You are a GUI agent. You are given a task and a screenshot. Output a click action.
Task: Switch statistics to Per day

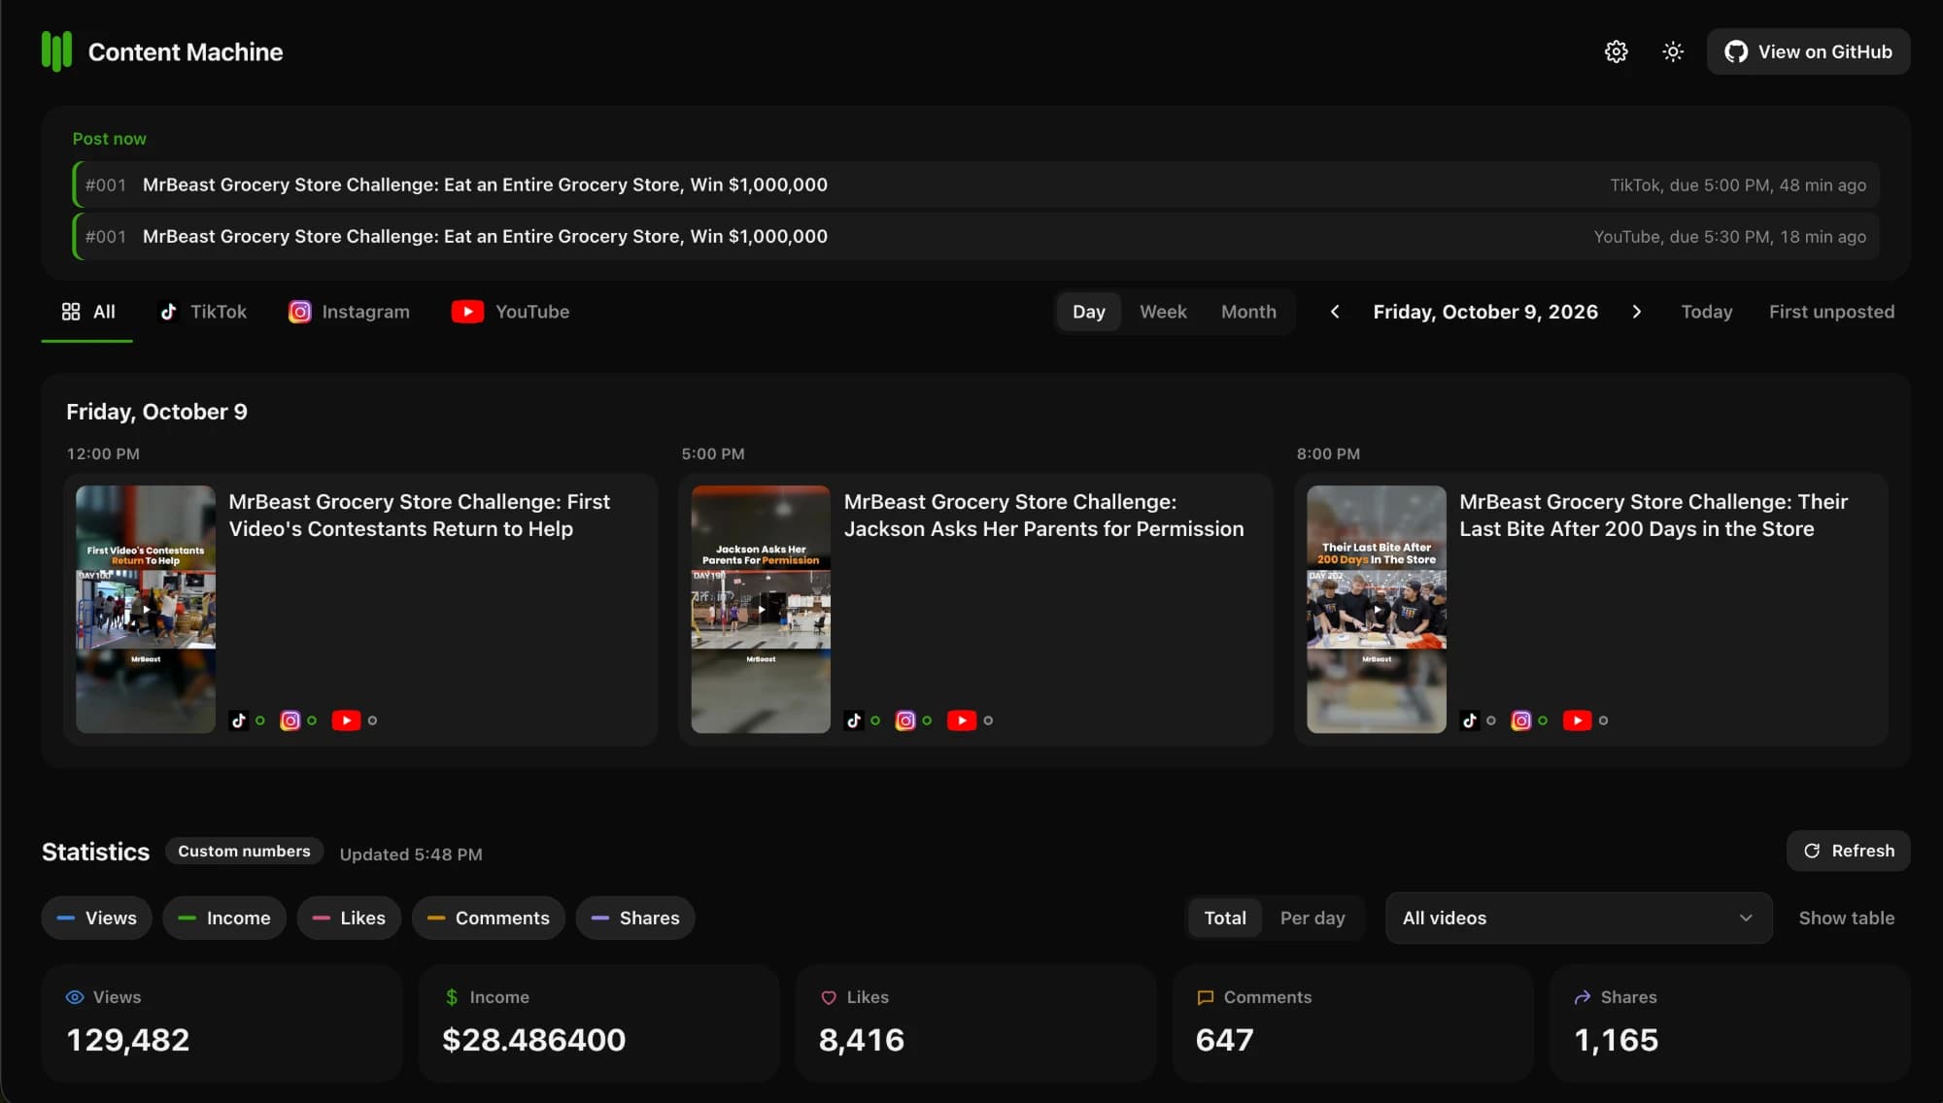[1312, 918]
